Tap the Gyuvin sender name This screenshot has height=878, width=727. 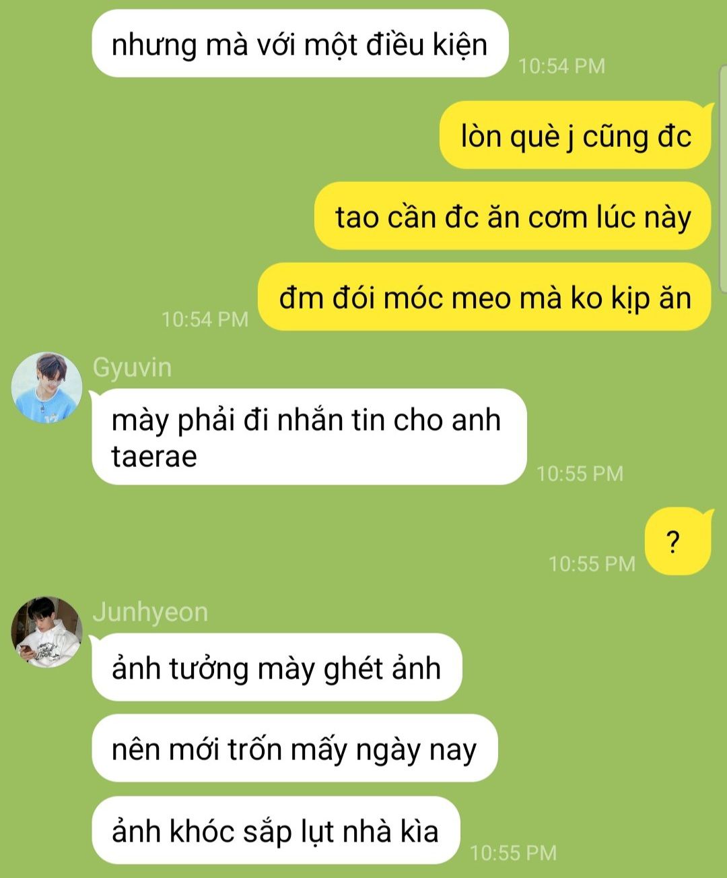coord(132,368)
